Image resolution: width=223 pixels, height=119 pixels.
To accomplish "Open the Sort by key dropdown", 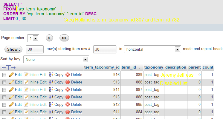I will click(x=56, y=59).
